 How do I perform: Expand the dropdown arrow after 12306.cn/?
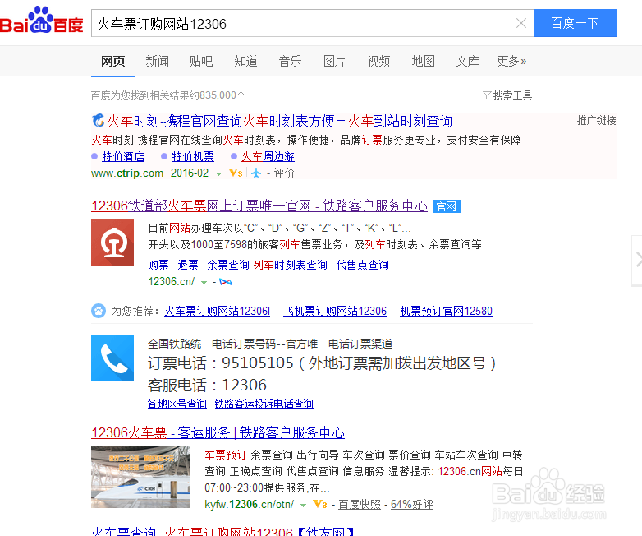[204, 283]
